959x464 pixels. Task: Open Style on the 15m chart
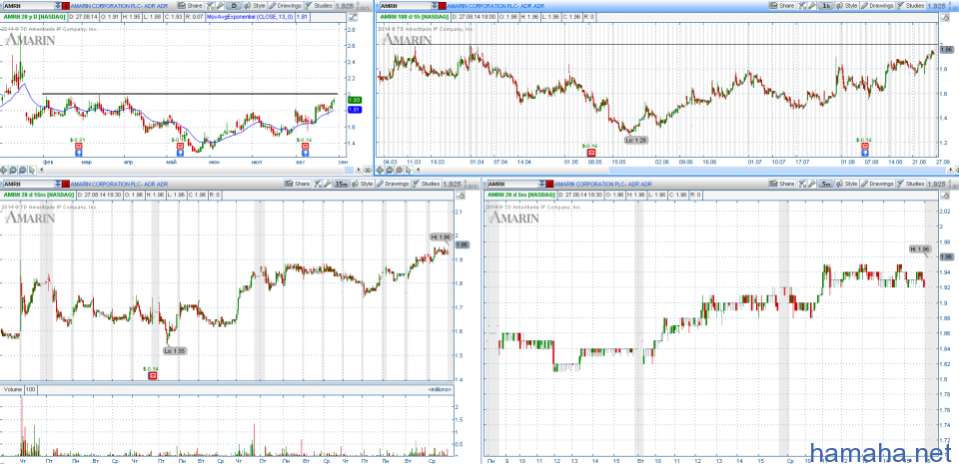coord(363,184)
